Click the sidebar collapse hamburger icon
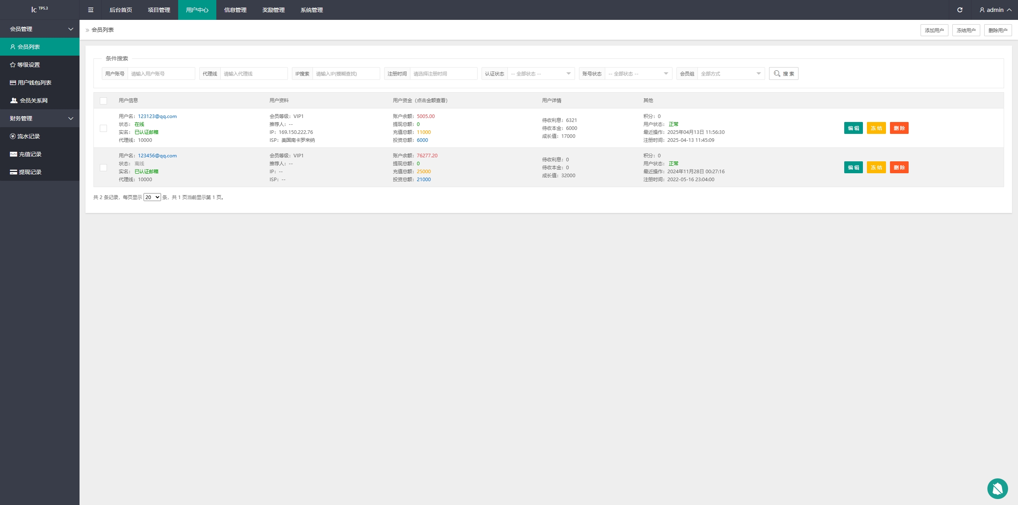Viewport: 1018px width, 505px height. (91, 10)
